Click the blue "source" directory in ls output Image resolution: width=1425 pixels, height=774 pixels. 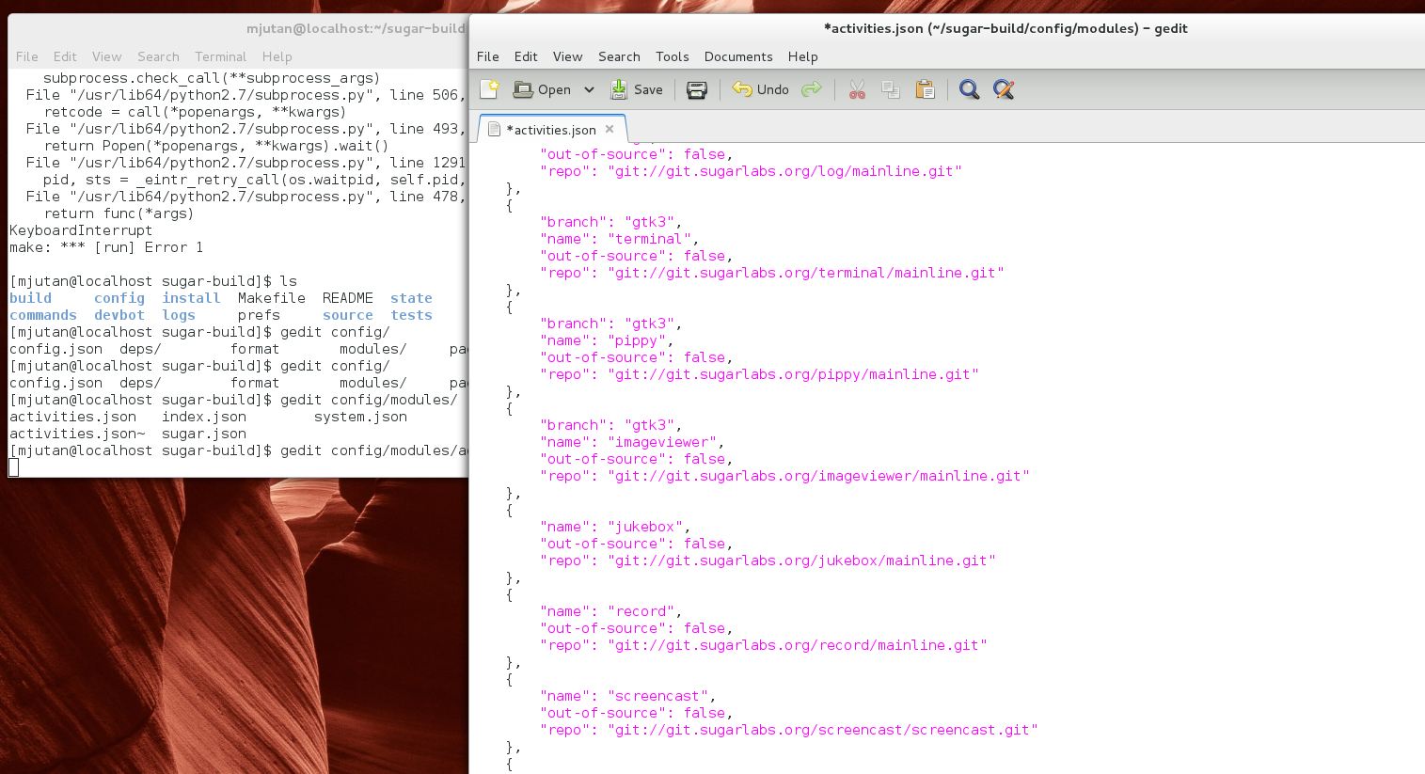click(x=348, y=315)
